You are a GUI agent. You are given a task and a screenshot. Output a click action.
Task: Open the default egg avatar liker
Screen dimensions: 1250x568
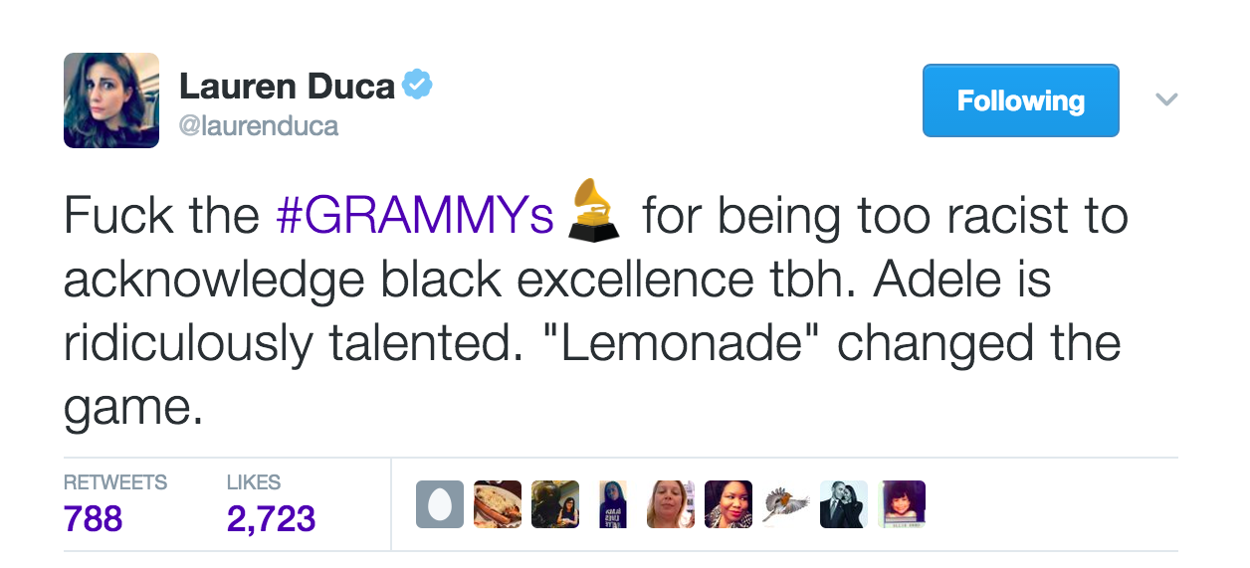(439, 504)
